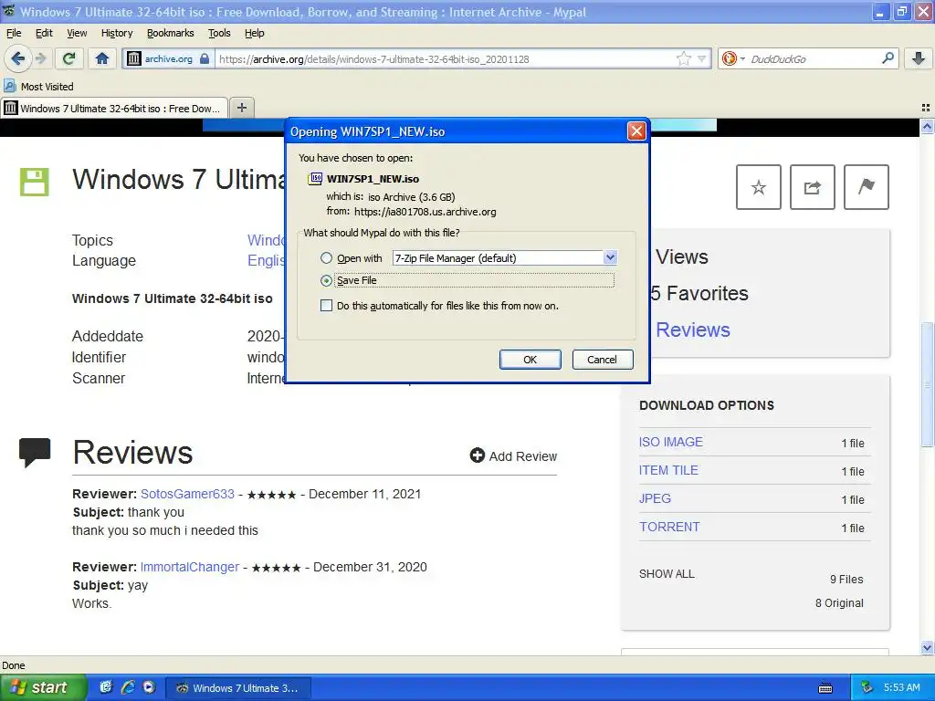
Task: Open the ISO IMAGE download option
Action: pos(671,442)
